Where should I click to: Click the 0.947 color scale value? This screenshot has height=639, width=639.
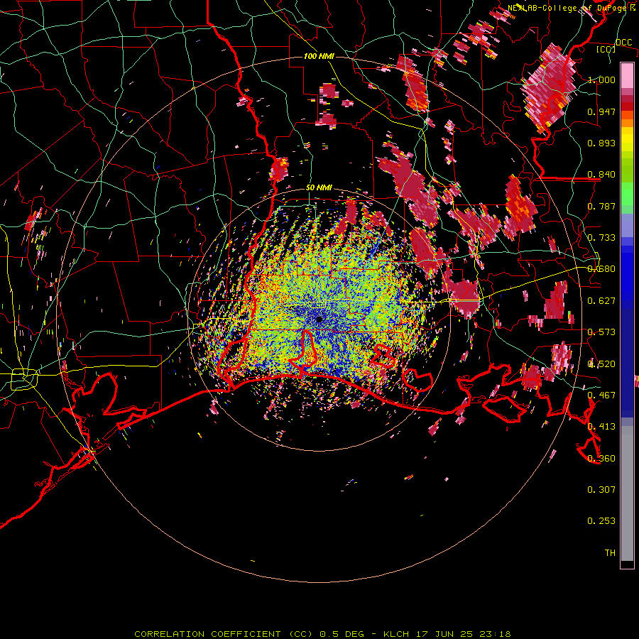point(601,111)
